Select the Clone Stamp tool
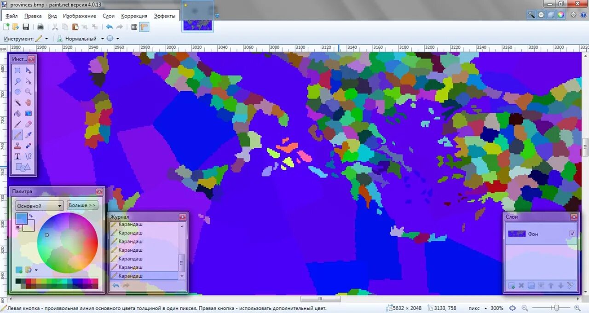The image size is (589, 313). point(17,145)
